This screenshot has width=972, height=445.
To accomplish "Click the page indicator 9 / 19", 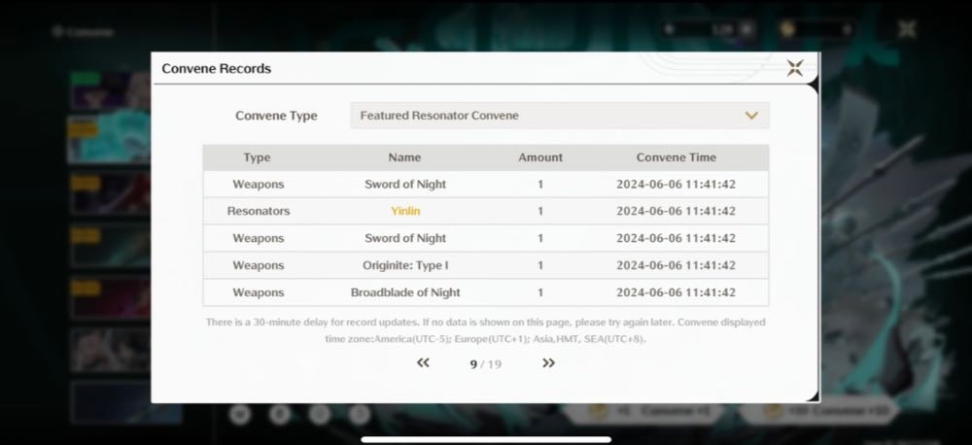I will pyautogui.click(x=485, y=364).
